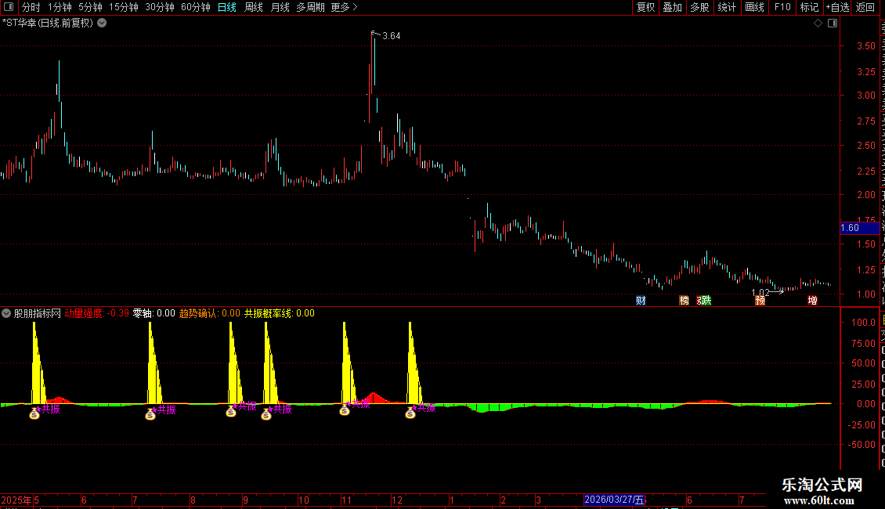
Task: Click the *ST华幸(日线.前复权) chart title
Action: pyautogui.click(x=48, y=23)
